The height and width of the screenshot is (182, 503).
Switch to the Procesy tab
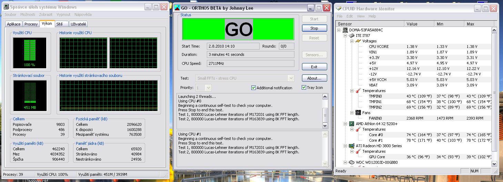click(31, 24)
